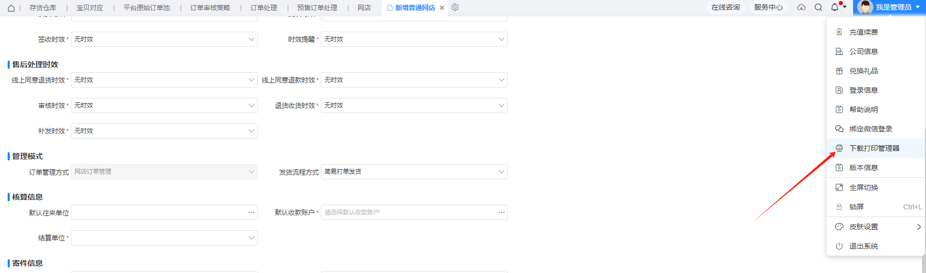Switch to the 网店 tab
This screenshot has height=273, width=926.
coord(364,8)
